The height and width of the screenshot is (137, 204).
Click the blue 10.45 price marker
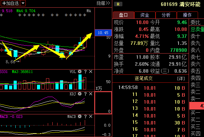[x=103, y=33]
